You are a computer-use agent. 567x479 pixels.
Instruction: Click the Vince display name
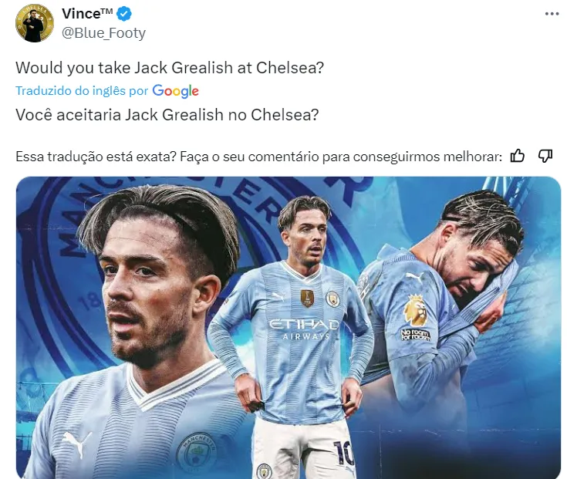point(87,14)
